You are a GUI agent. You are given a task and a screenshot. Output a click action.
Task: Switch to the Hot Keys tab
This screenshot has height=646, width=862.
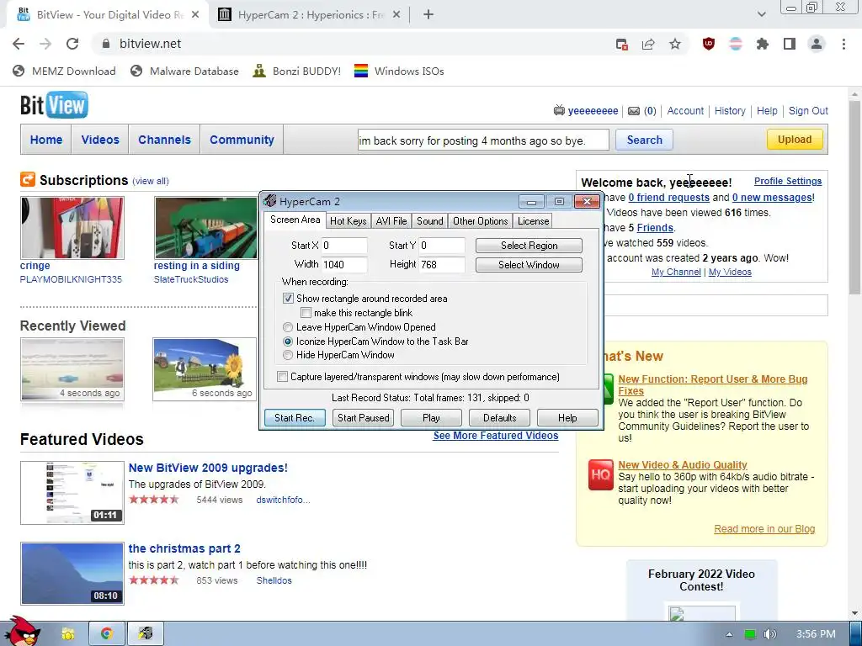point(348,221)
